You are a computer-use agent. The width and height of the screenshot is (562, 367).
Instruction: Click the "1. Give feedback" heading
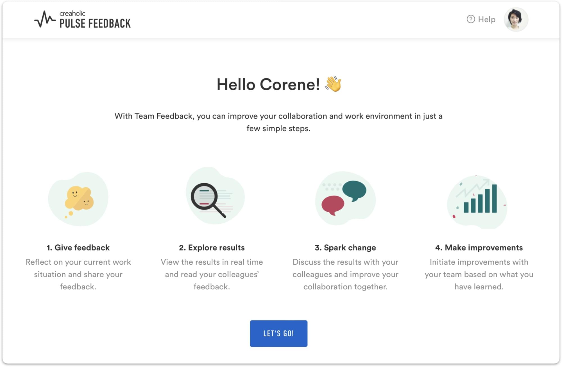pyautogui.click(x=78, y=247)
